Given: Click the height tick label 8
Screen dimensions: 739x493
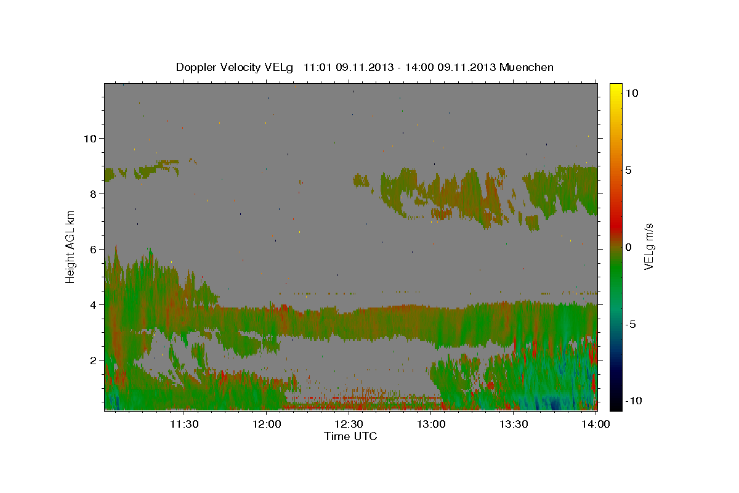Looking at the screenshot, I should click(x=94, y=194).
